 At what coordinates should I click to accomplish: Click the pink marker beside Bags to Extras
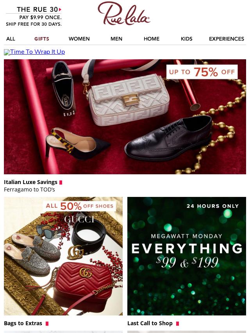pos(47,323)
